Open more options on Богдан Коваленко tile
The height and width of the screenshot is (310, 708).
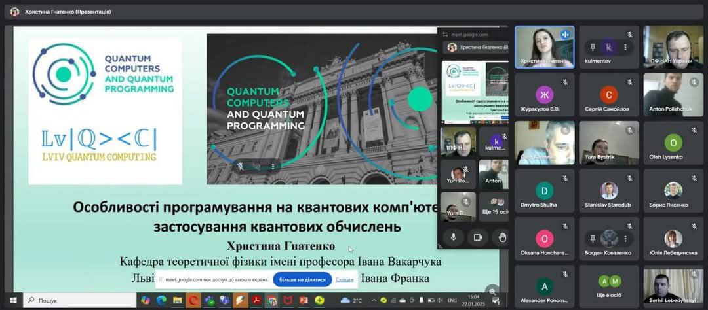tap(625, 238)
